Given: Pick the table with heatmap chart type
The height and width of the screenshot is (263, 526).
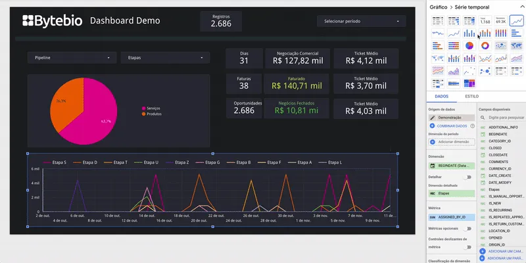Looking at the screenshot, I should 469,21.
